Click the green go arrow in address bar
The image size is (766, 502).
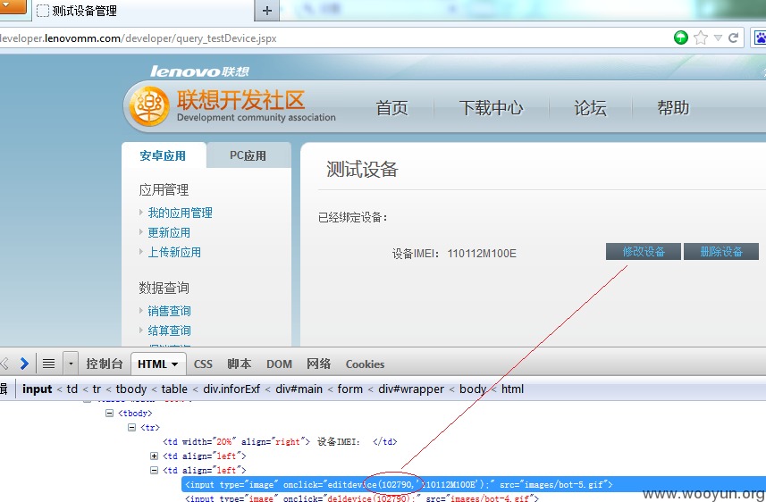680,38
